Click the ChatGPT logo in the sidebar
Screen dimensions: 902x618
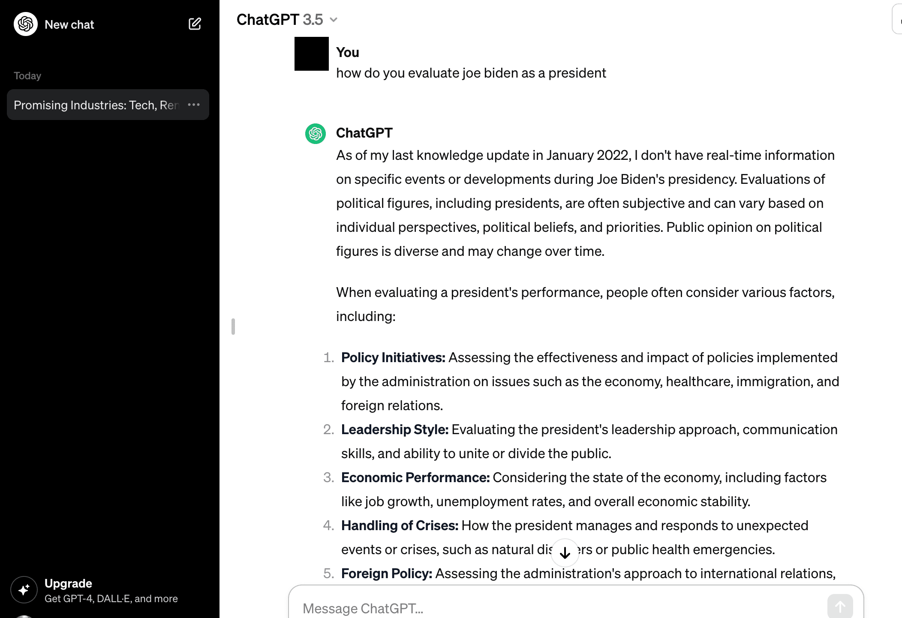[x=26, y=24]
